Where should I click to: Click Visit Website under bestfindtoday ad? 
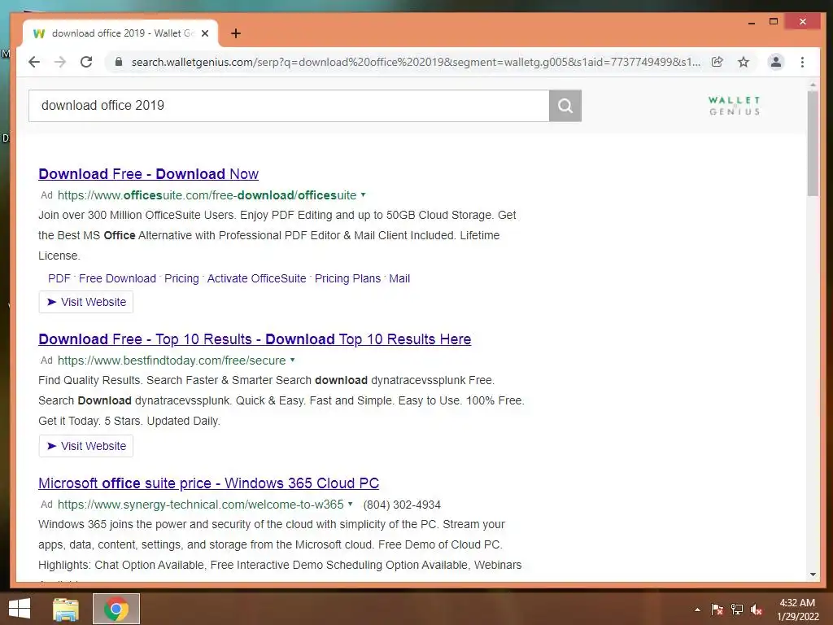coord(86,446)
